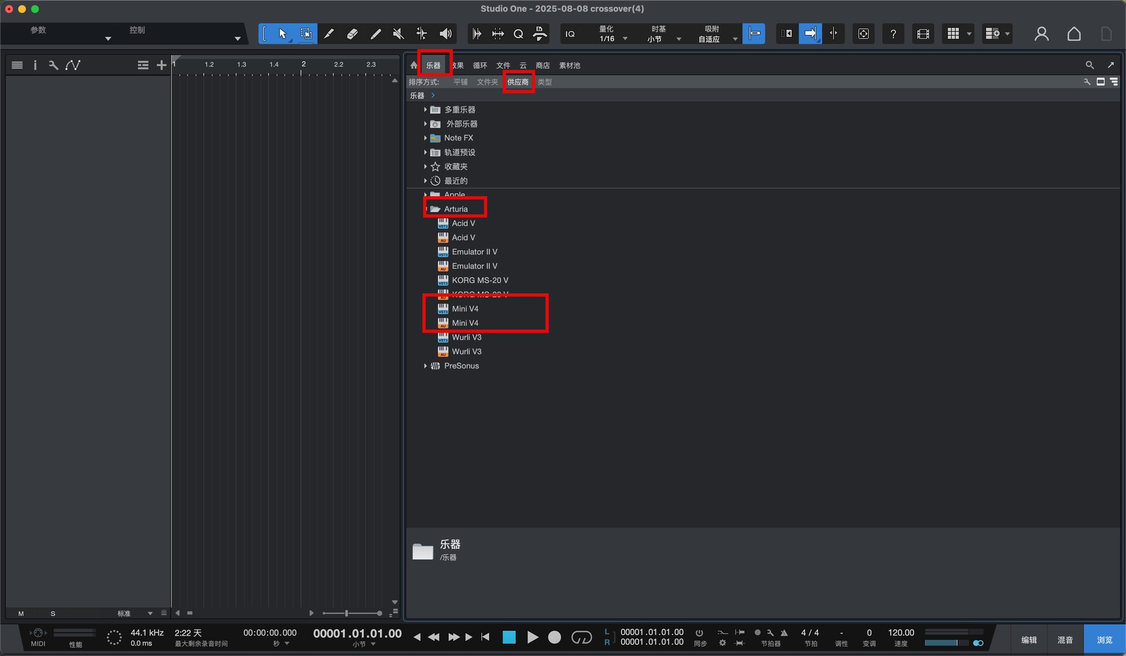Expand the 收藏夹 favorites folder
1126x656 pixels.
coord(425,166)
